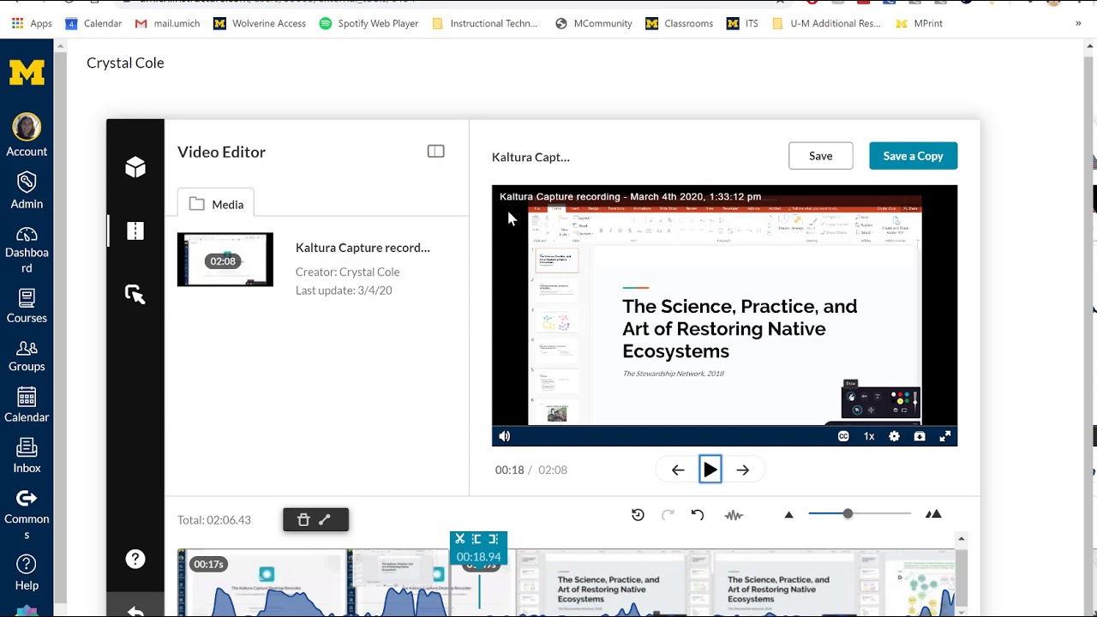Screen dimensions: 1097x617
Task: Step forward one frame in preview
Action: [743, 470]
